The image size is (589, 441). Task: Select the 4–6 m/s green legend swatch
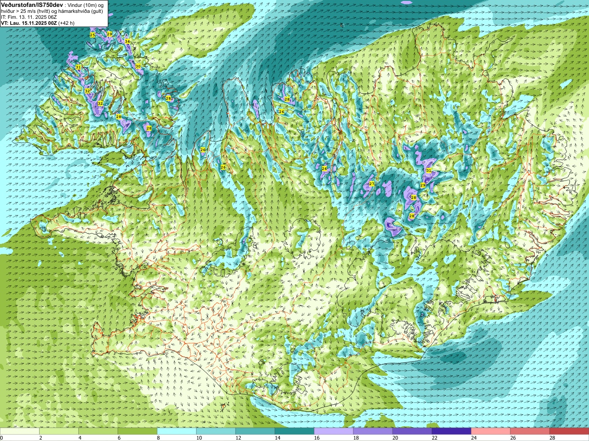(98, 431)
